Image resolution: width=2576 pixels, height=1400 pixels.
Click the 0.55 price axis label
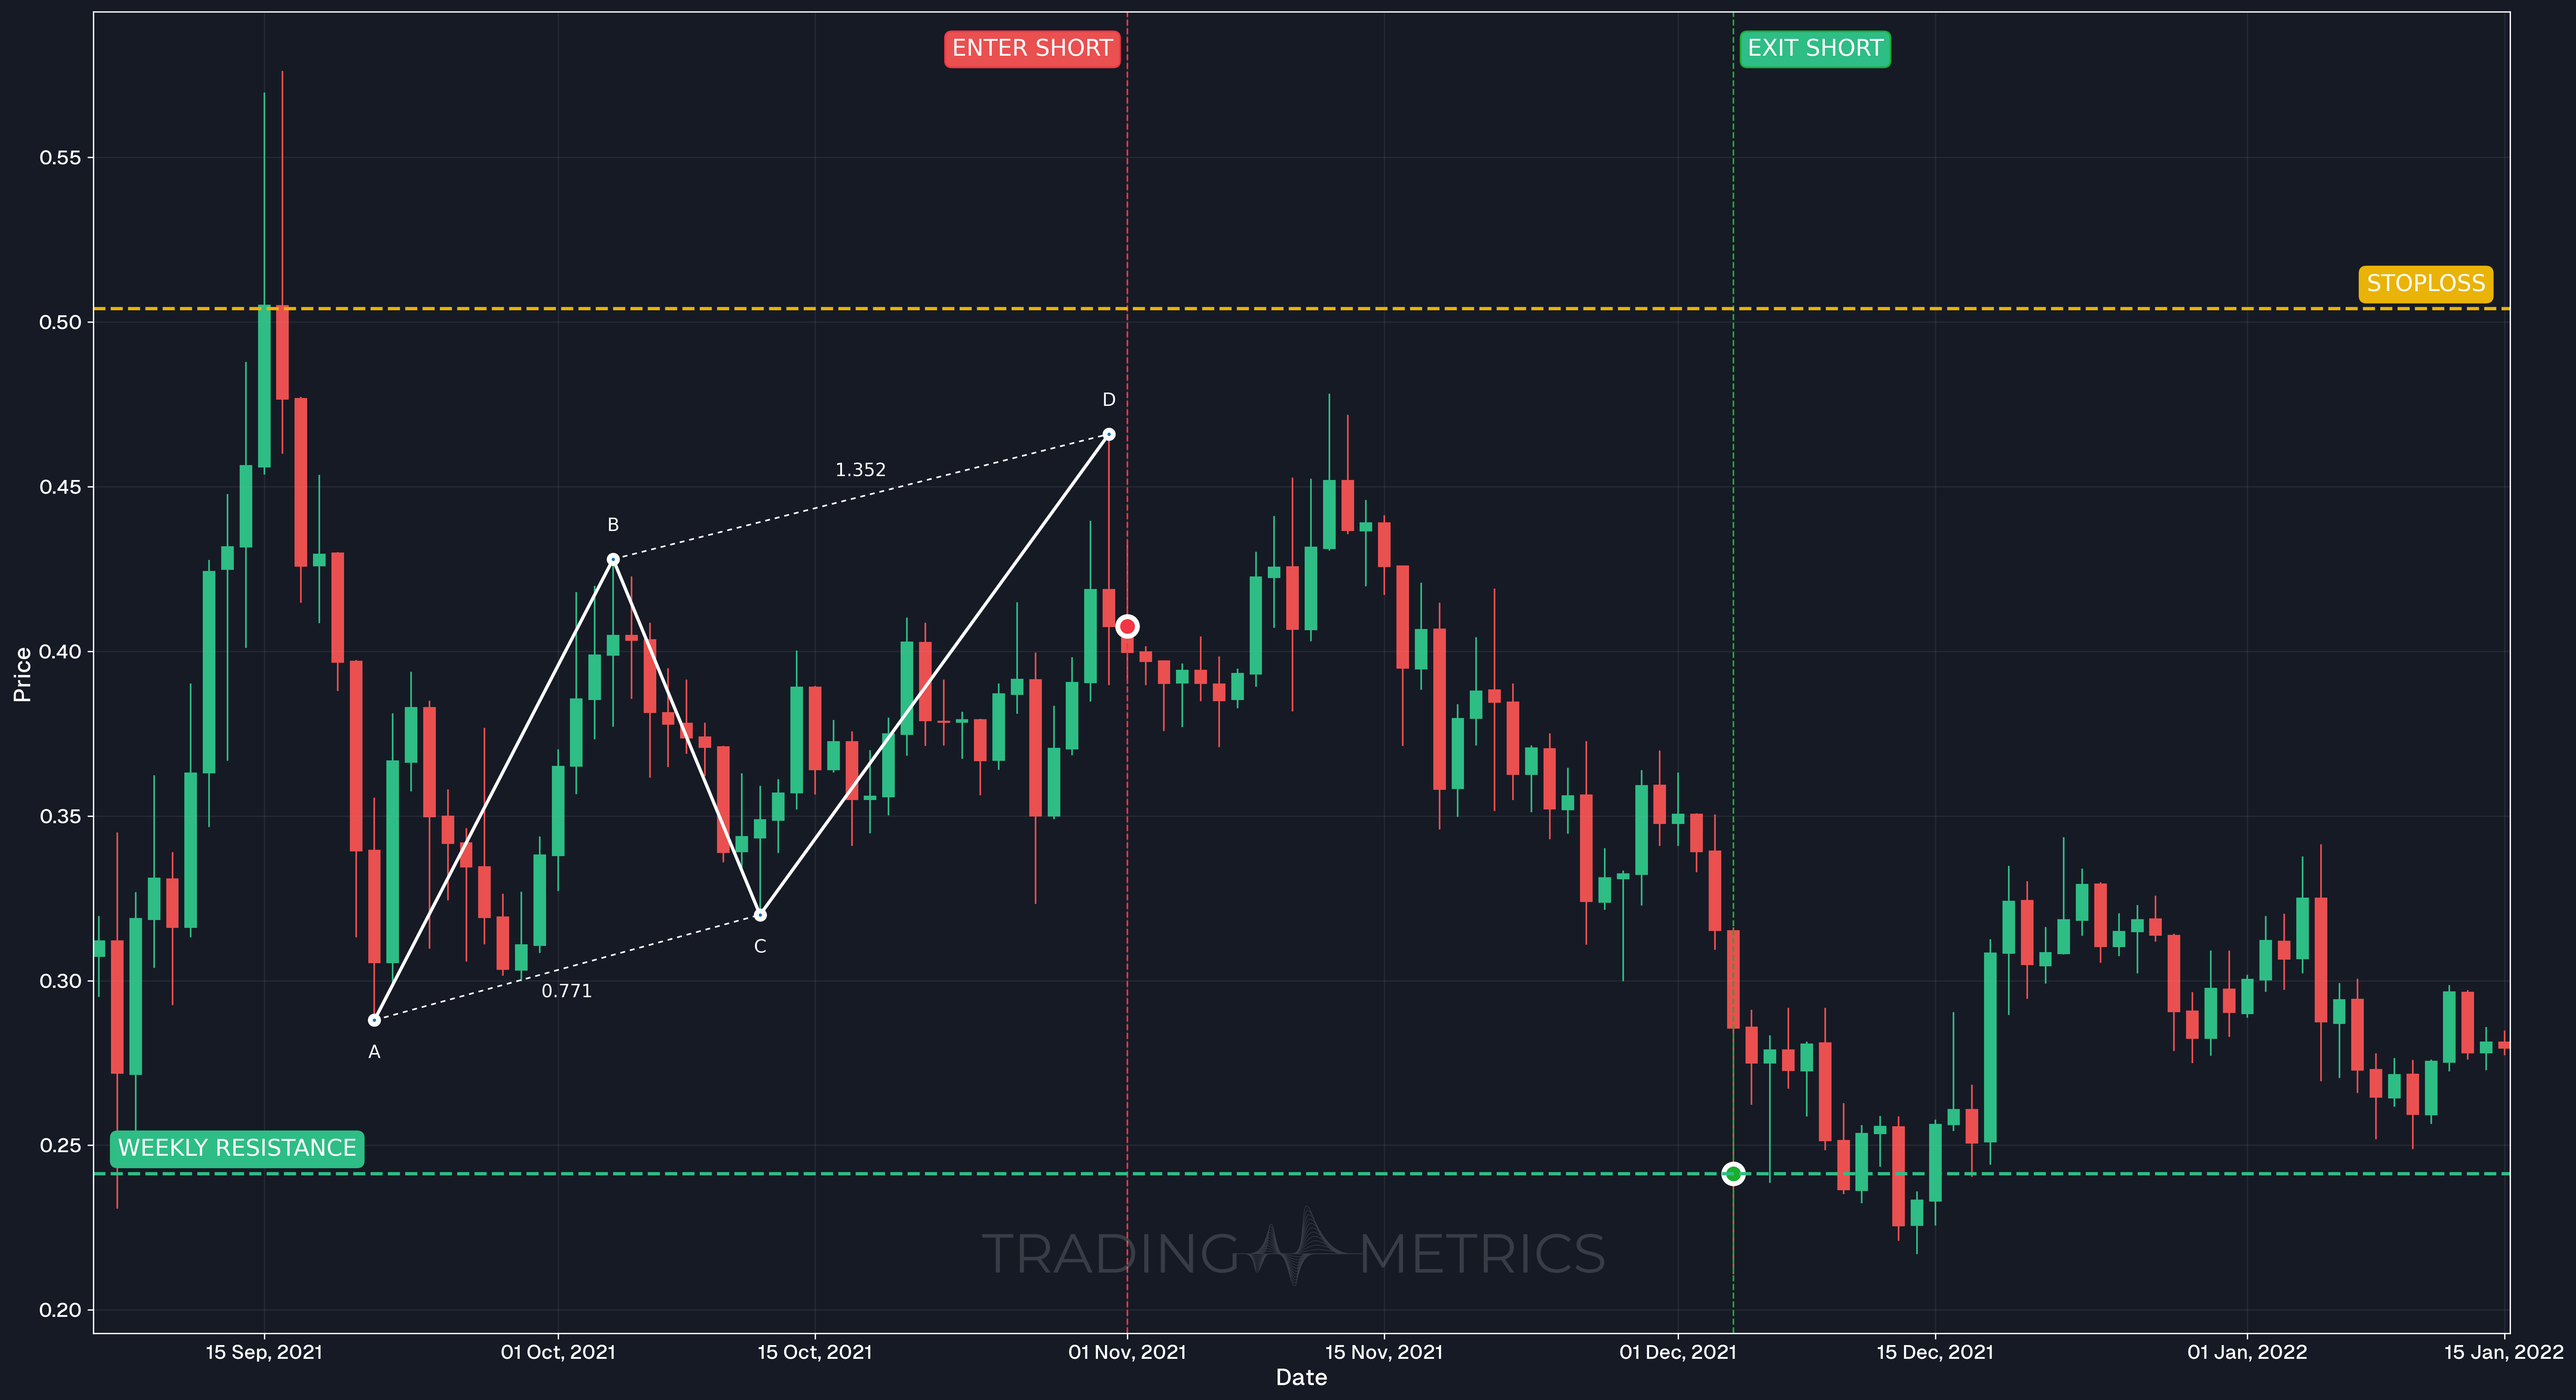[x=60, y=158]
